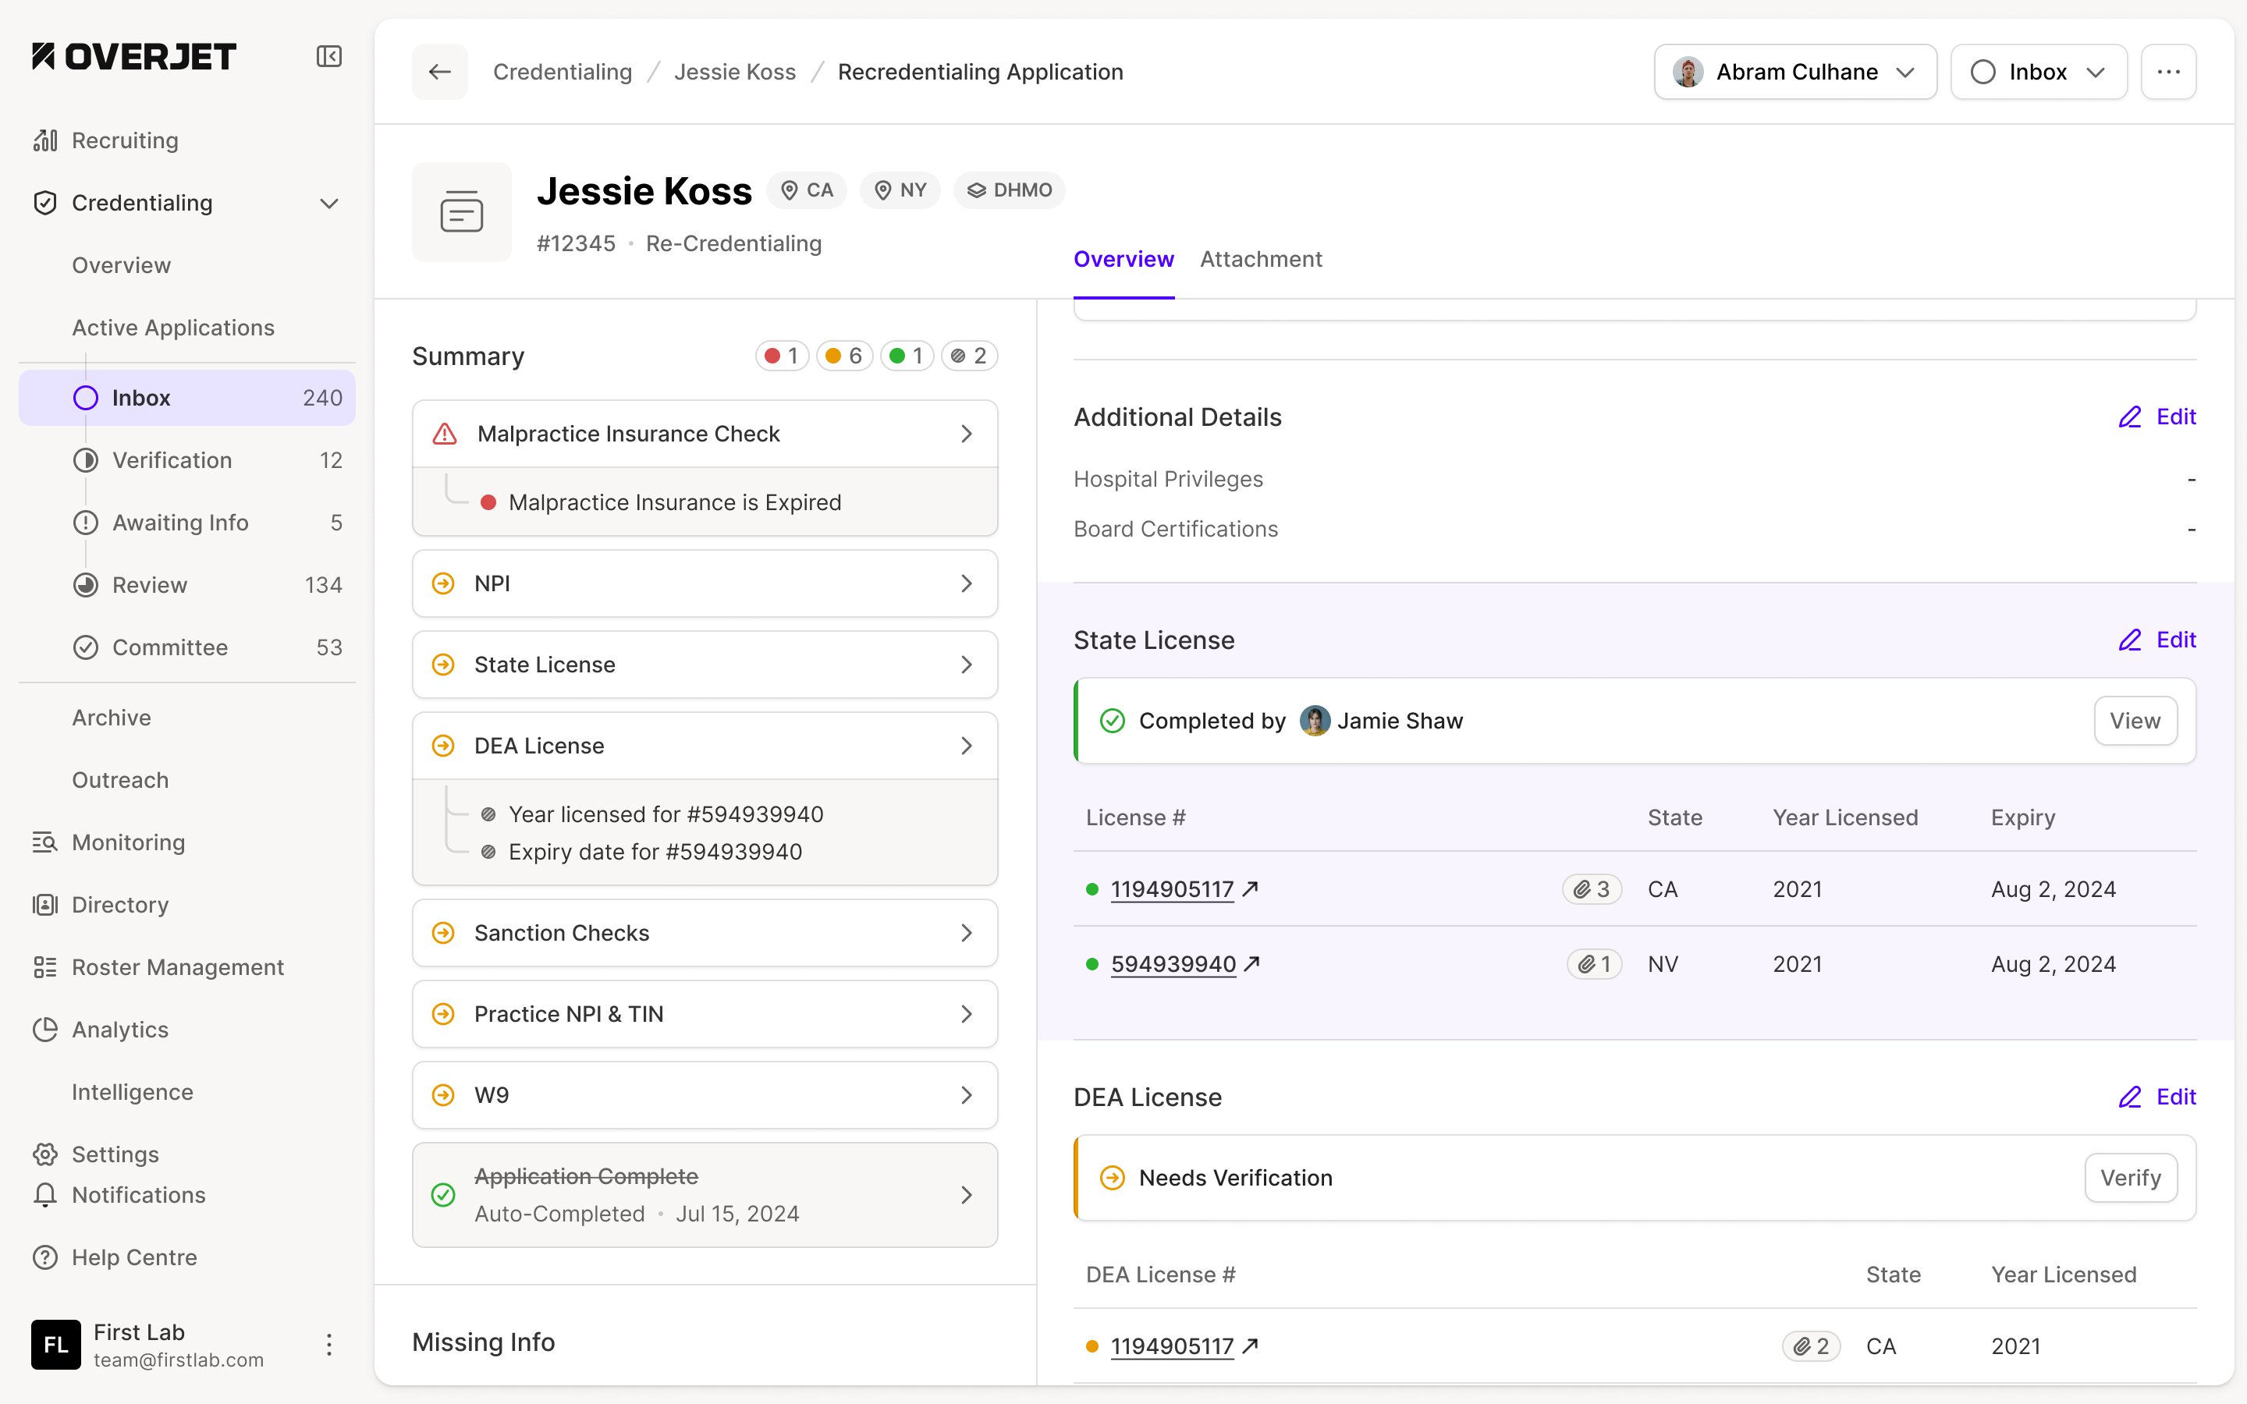This screenshot has width=2247, height=1404.
Task: Click the striped status filter showing 2
Action: [969, 356]
